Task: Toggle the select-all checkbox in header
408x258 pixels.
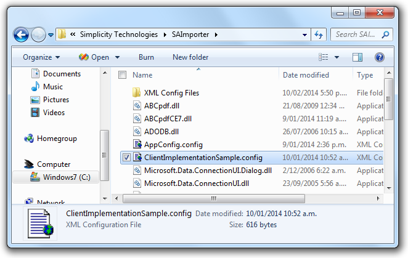Action: (122, 75)
